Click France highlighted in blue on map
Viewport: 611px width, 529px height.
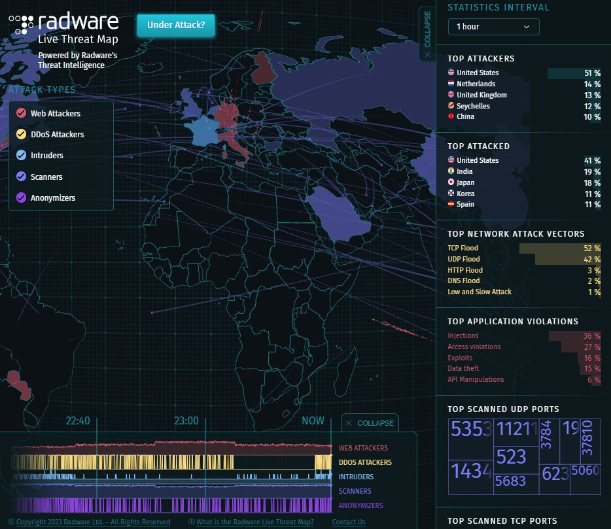coord(204,131)
